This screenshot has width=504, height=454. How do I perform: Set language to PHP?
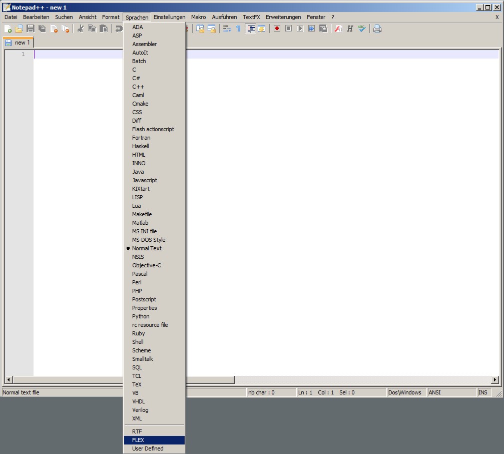(154, 291)
